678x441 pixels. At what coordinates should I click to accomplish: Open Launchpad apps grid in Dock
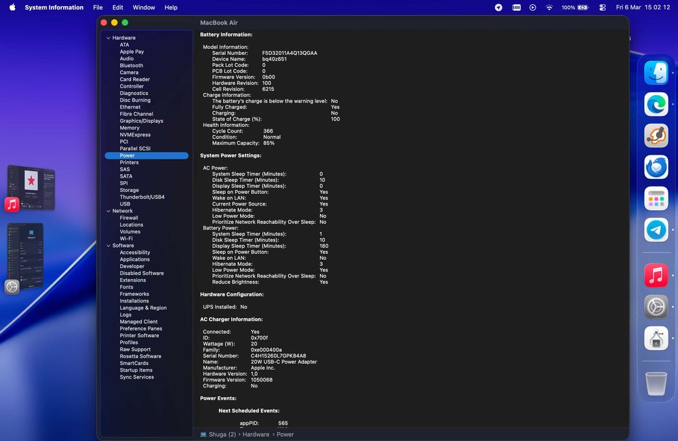click(656, 199)
